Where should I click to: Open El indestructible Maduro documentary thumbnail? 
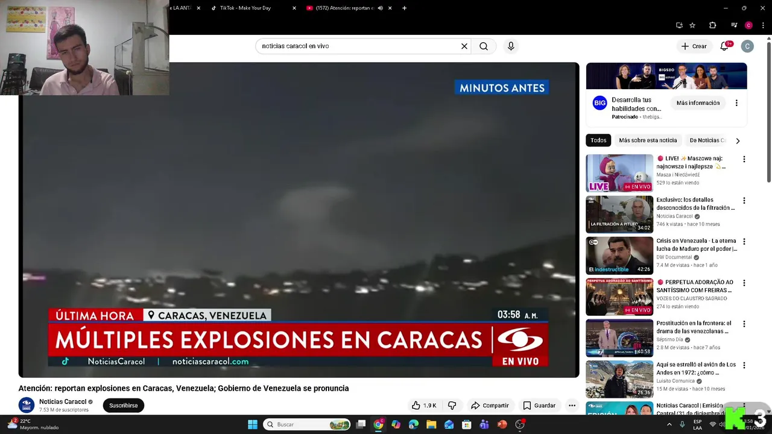(619, 256)
